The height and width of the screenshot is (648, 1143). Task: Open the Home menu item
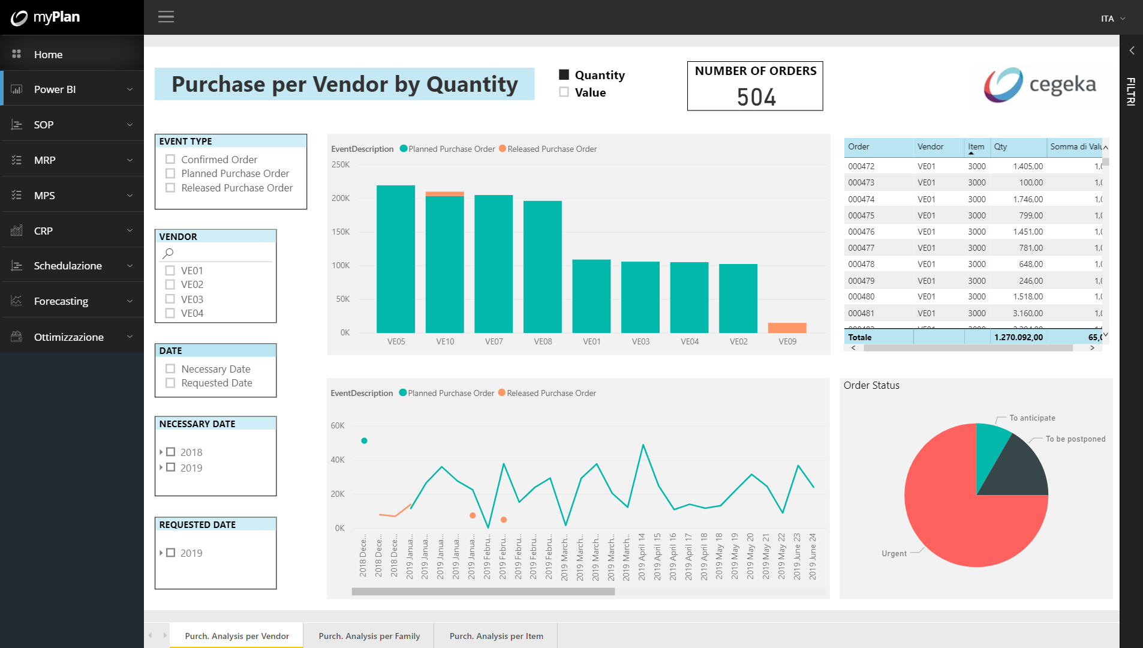pos(72,55)
